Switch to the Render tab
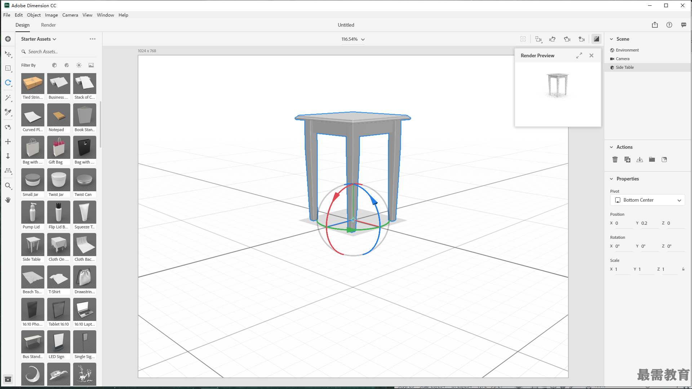This screenshot has height=389, width=692. (48, 25)
